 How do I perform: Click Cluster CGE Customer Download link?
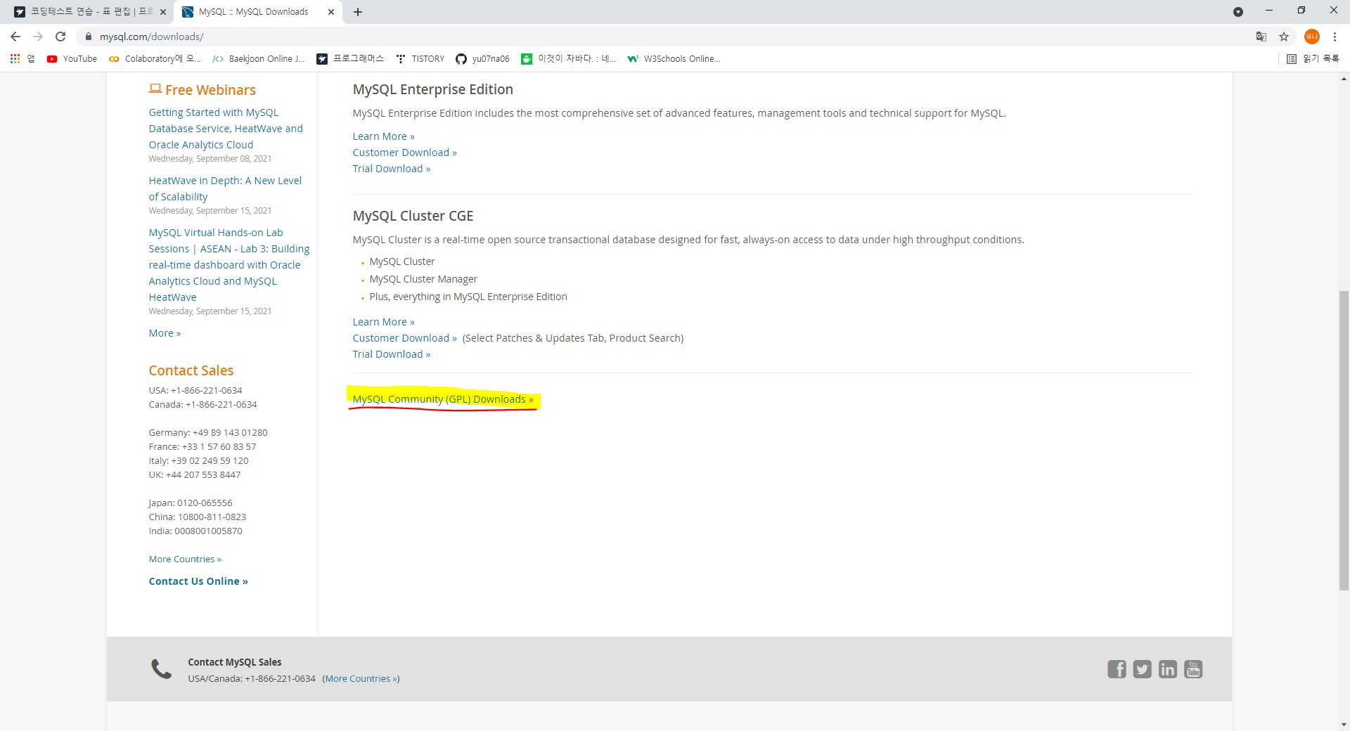(x=404, y=338)
